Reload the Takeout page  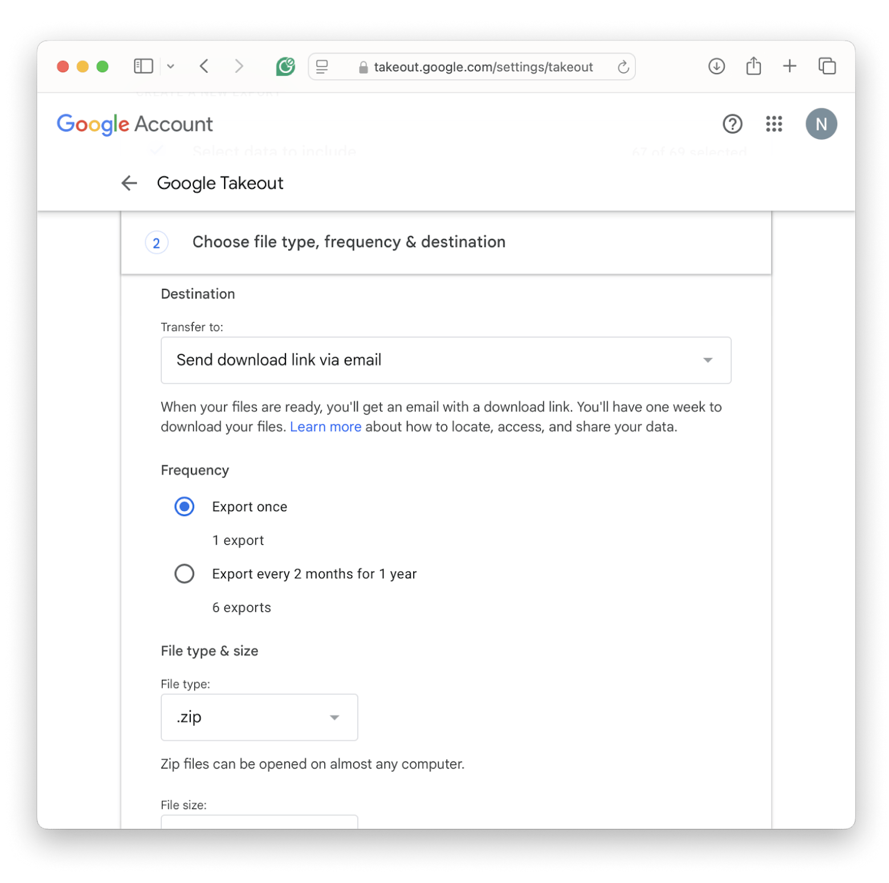(x=623, y=67)
